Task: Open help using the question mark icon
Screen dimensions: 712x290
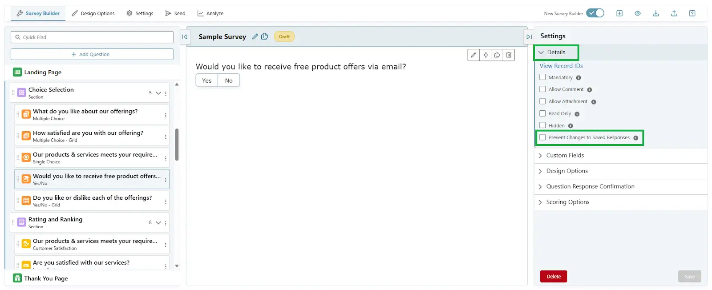Action: pos(692,13)
